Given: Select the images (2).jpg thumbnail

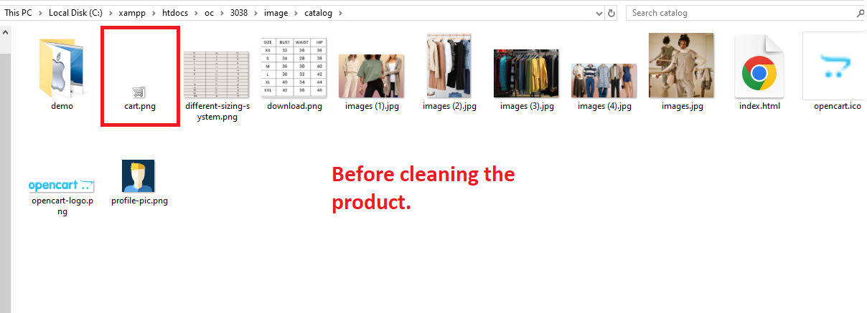Looking at the screenshot, I should point(449,66).
